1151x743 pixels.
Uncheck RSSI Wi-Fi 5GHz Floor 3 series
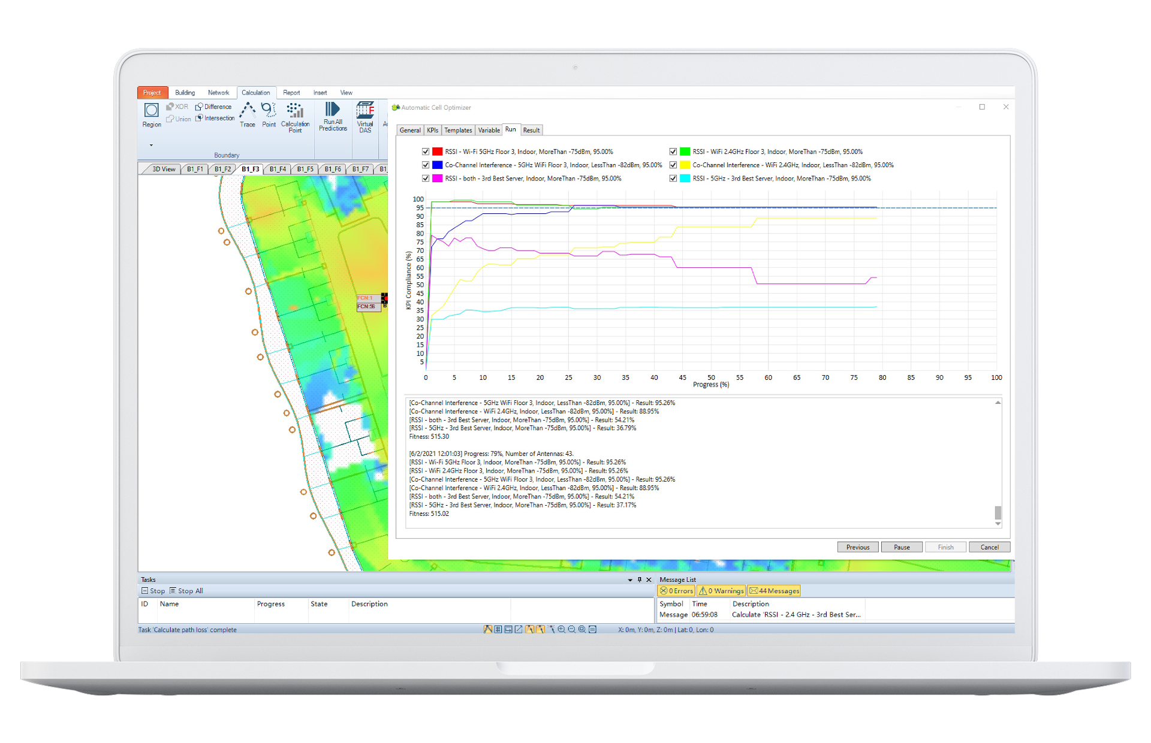pyautogui.click(x=426, y=152)
